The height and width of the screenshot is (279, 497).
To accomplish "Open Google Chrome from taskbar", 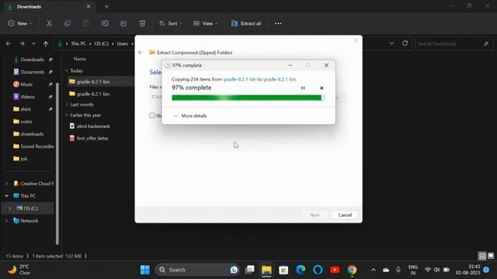I will (x=352, y=270).
